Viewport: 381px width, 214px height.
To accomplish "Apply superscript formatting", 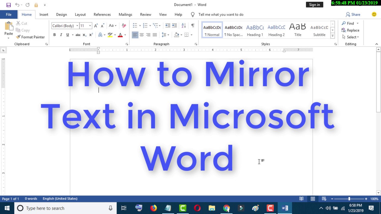I will (91, 35).
